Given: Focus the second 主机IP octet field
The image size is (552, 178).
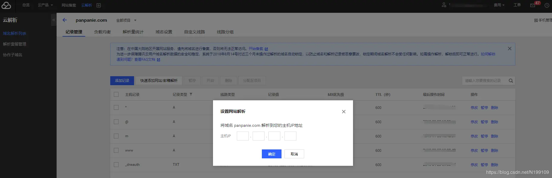Looking at the screenshot, I should click(x=259, y=136).
